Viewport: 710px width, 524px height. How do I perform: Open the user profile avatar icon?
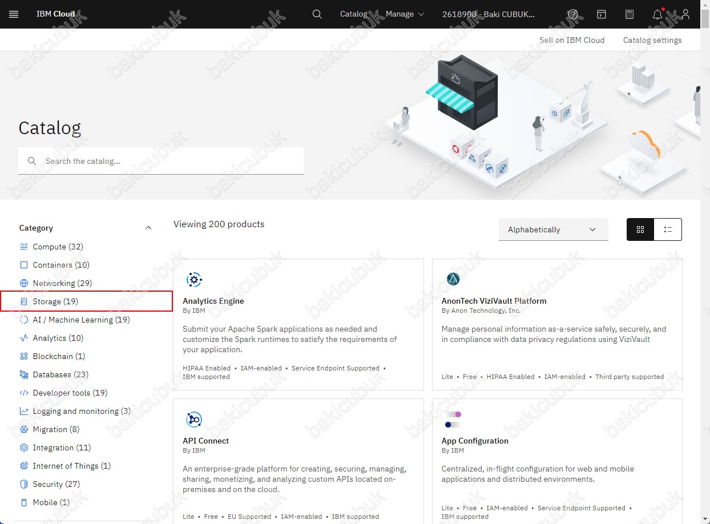[685, 14]
